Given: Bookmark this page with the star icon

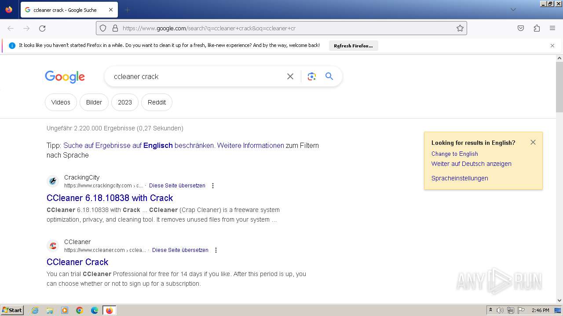Looking at the screenshot, I should pyautogui.click(x=460, y=28).
